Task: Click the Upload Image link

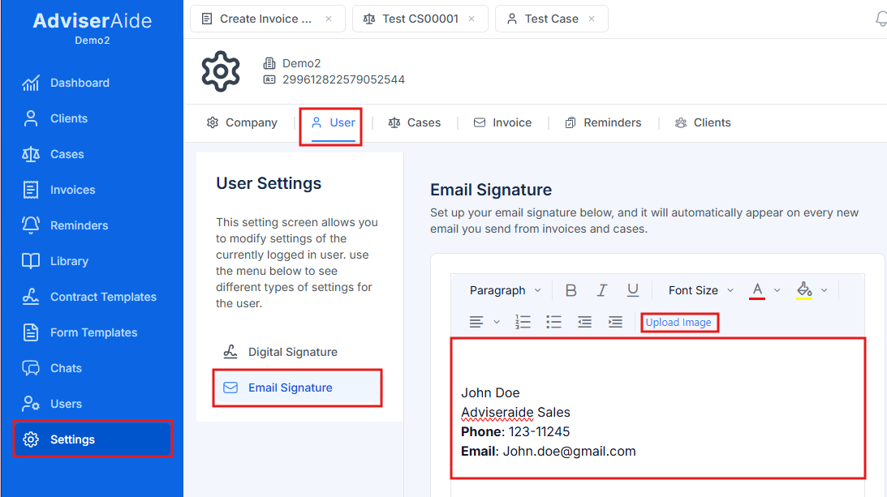Action: point(679,322)
